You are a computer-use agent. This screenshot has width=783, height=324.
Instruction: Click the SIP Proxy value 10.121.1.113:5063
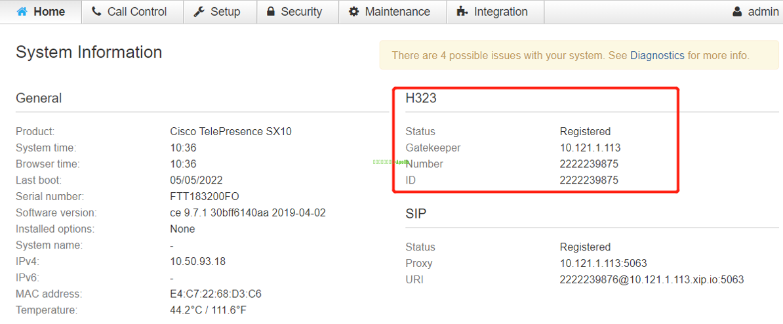[603, 264]
